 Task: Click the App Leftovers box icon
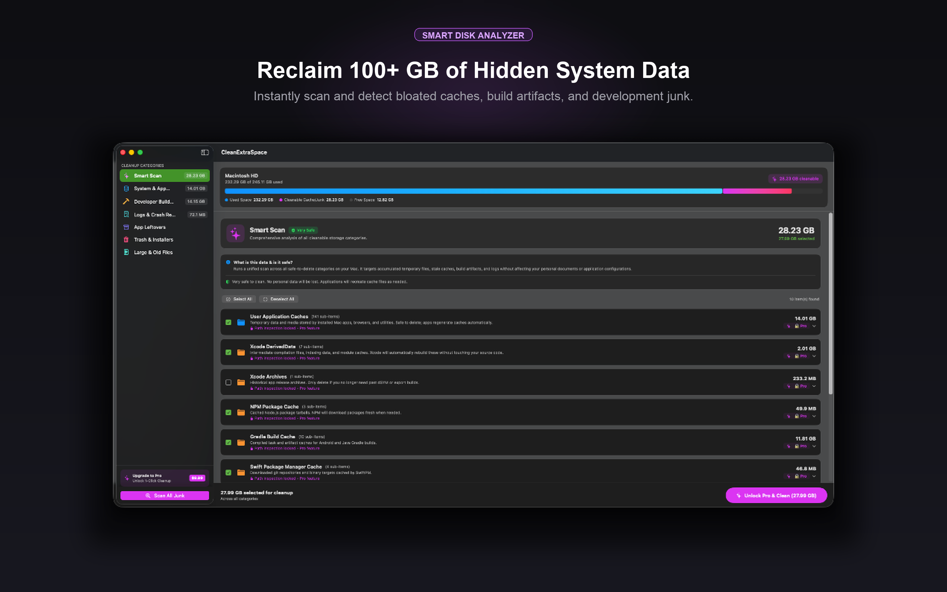point(126,227)
